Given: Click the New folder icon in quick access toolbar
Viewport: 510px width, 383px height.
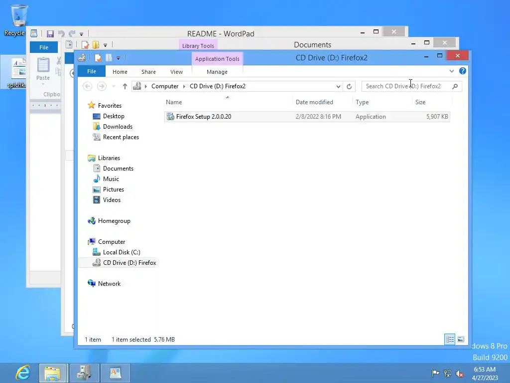Looking at the screenshot, I should pos(109,58).
